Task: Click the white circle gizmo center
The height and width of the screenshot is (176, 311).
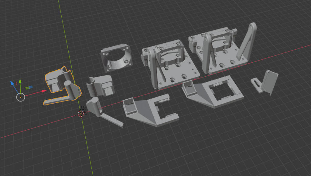Action: pos(20,97)
